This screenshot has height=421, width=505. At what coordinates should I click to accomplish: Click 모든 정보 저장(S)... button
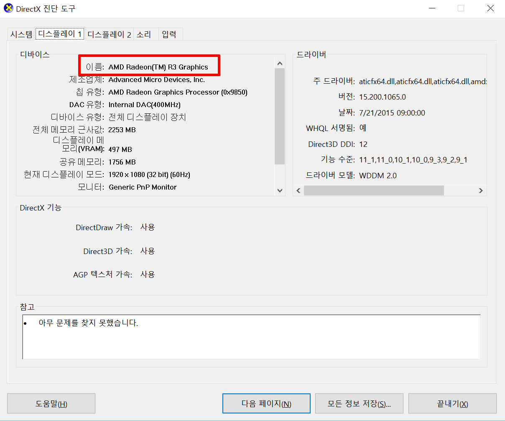pyautogui.click(x=359, y=403)
